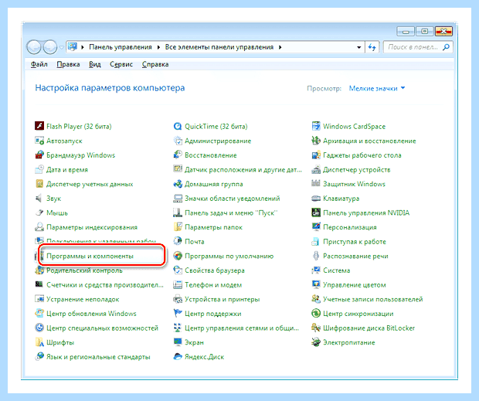The height and width of the screenshot is (401, 479).
Task: Expand arrow after Панель управления breadcrumb
Action: pos(158,47)
